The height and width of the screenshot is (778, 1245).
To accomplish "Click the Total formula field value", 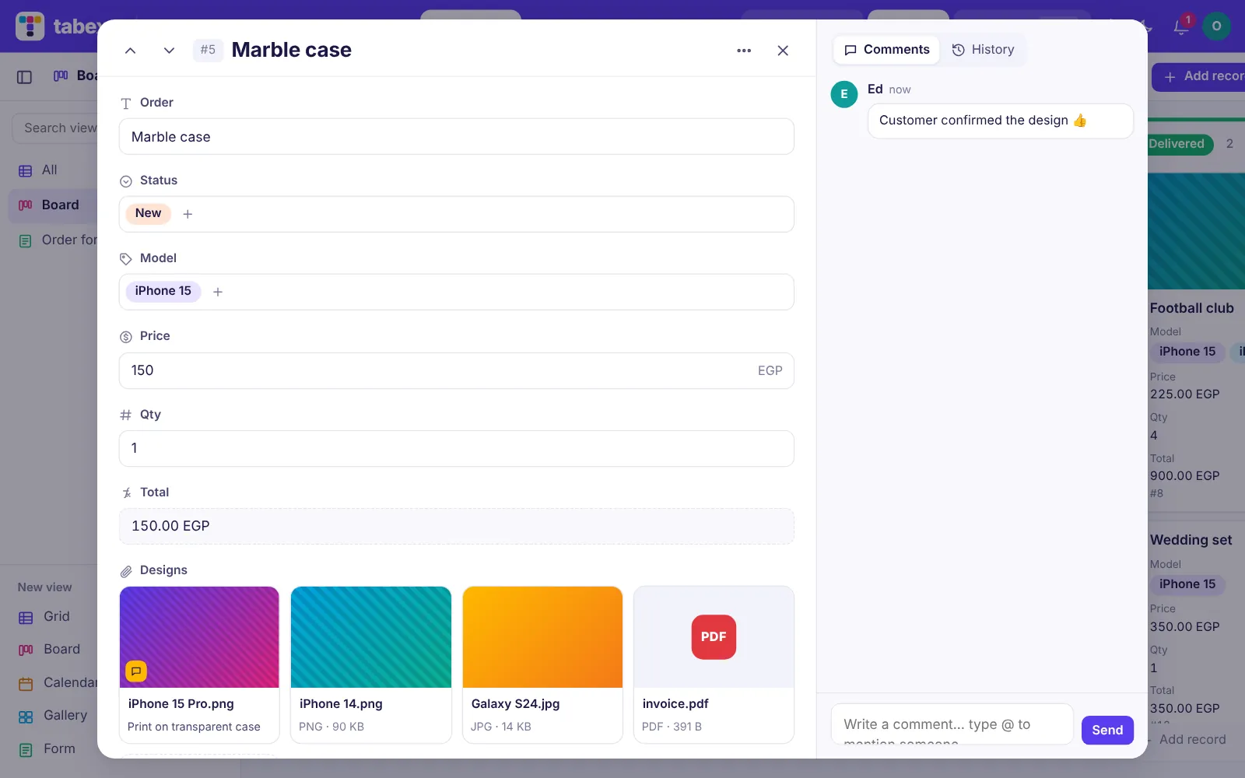I will [x=457, y=527].
